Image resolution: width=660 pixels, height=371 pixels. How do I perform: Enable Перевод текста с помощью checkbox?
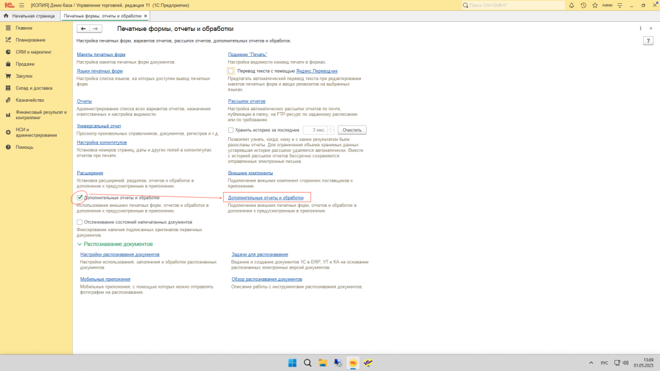231,71
